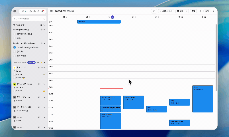Collapse the ワークスペース section chevron
Viewport: 229px width, 137px height.
coord(44,62)
